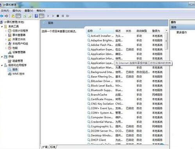Screen dimensions: 195x149
Task: Expand the 性能 tree node arrow
Action: pyautogui.click(x=6, y=48)
